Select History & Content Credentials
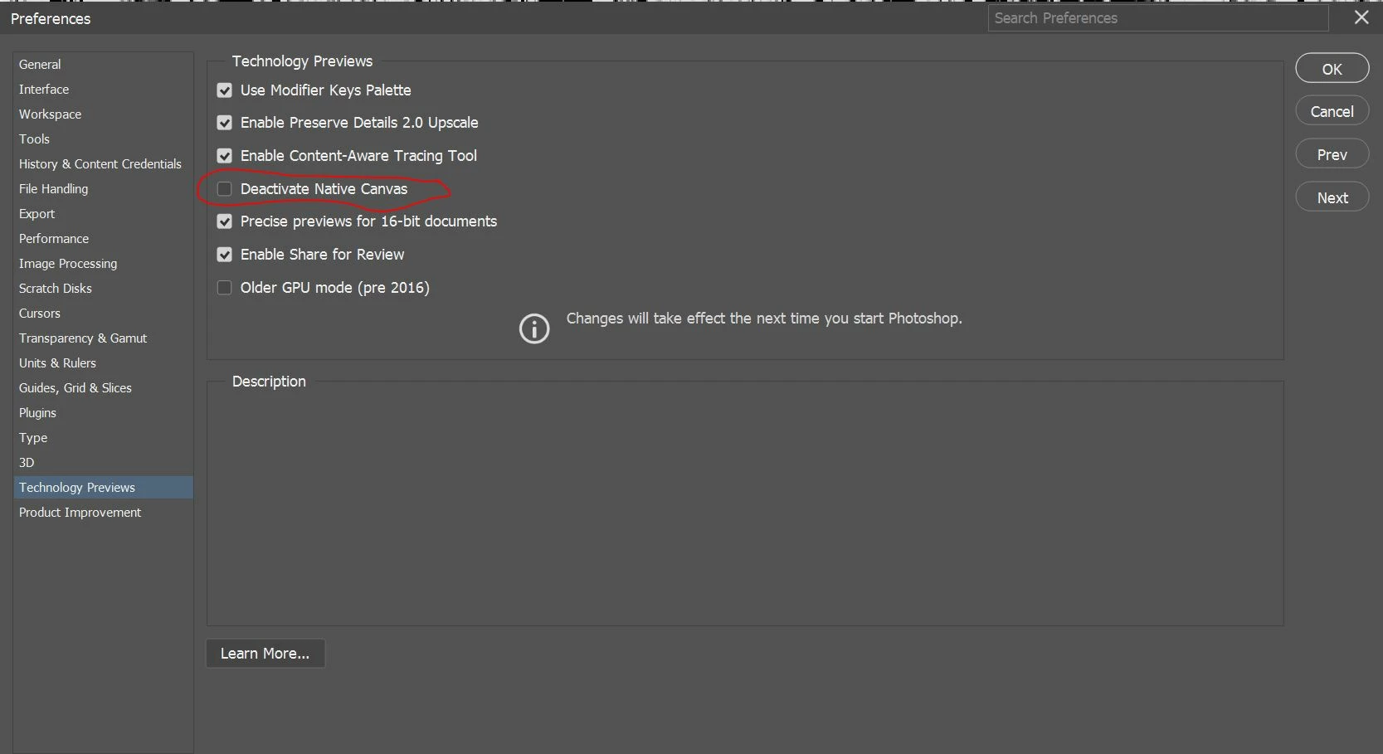The height and width of the screenshot is (754, 1383). pyautogui.click(x=103, y=163)
